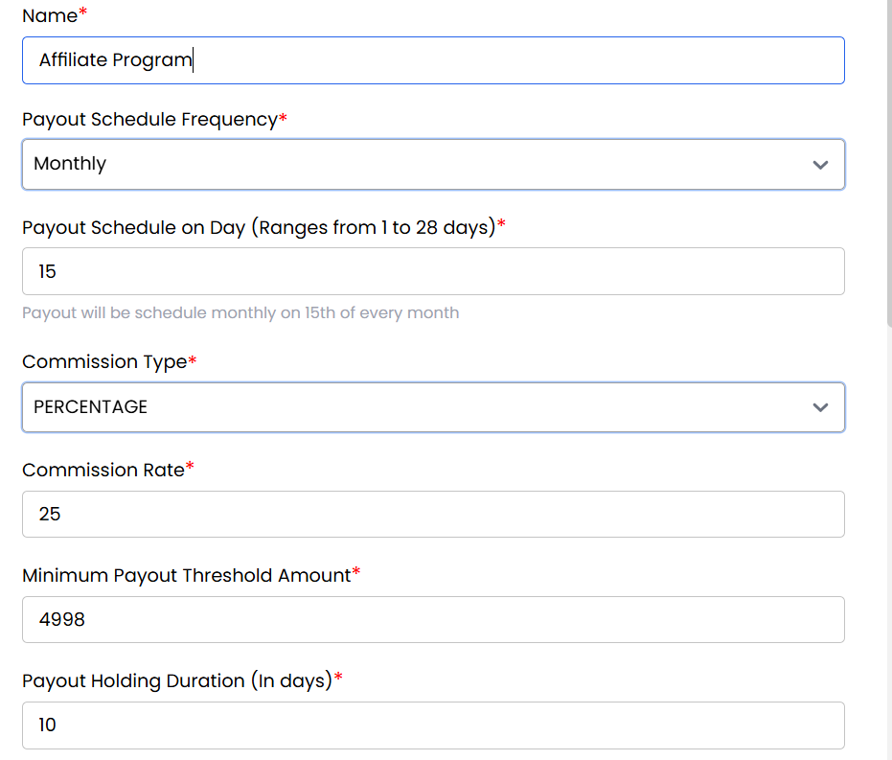Click the Payout Holding Duration label
Image resolution: width=892 pixels, height=760 pixels.
[x=177, y=681]
